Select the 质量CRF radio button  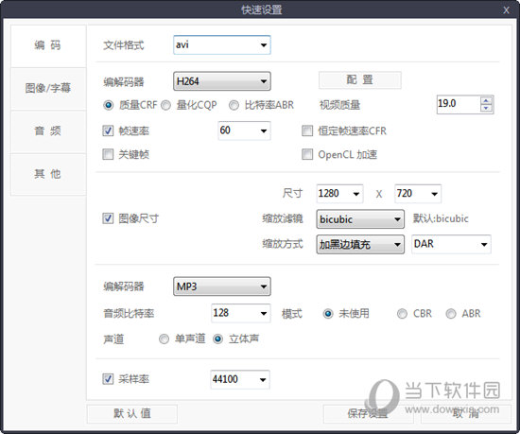108,106
